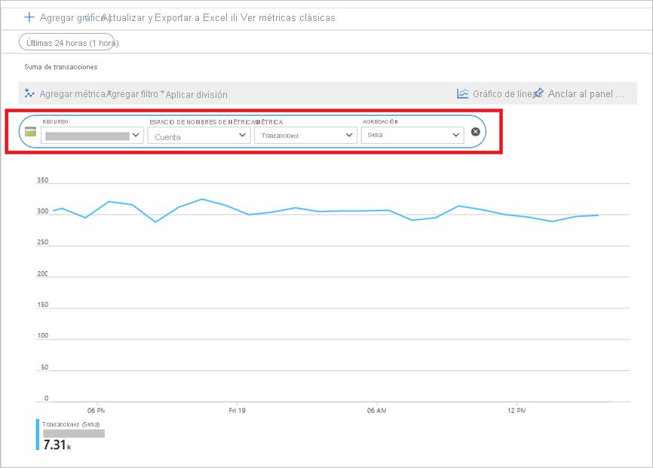The image size is (653, 468).
Task: Click the plus icon next to Agregar gráfico
Action: 29,17
